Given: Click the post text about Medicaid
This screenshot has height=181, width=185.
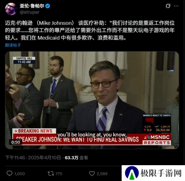Looking at the screenshot, I should [x=90, y=30].
